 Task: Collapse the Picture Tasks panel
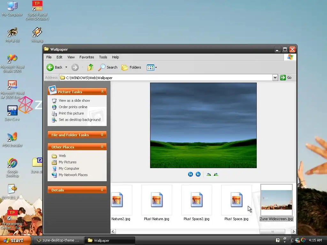pyautogui.click(x=102, y=92)
